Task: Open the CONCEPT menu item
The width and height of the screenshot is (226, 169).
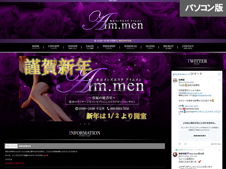Action: 54,47
